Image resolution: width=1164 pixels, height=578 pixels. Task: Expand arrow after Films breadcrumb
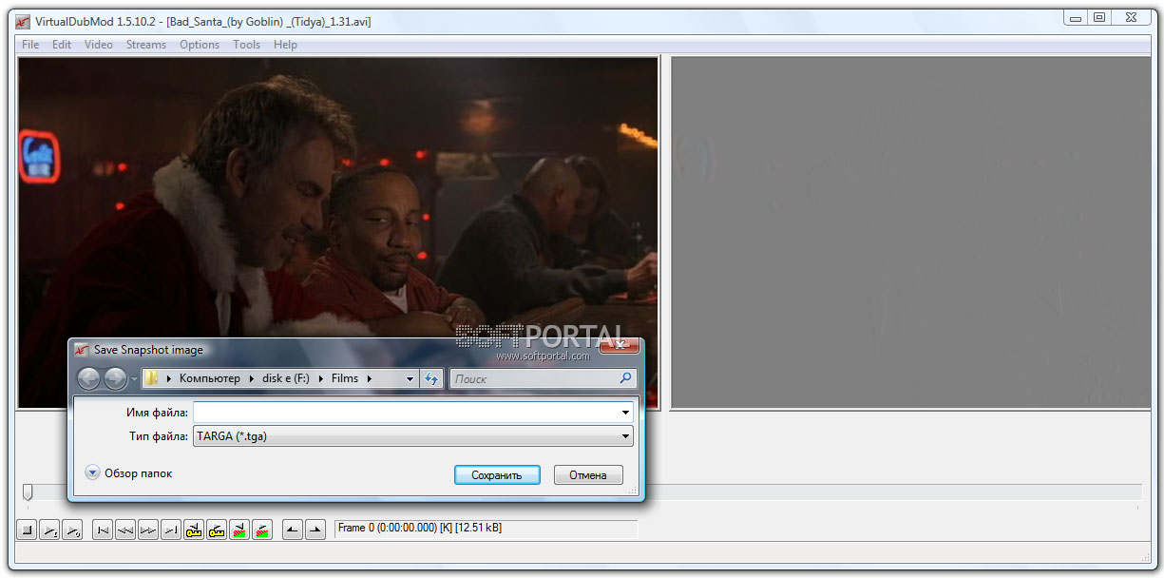pyautogui.click(x=369, y=378)
